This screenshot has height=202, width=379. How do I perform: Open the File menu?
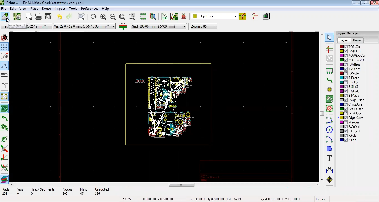[4, 9]
